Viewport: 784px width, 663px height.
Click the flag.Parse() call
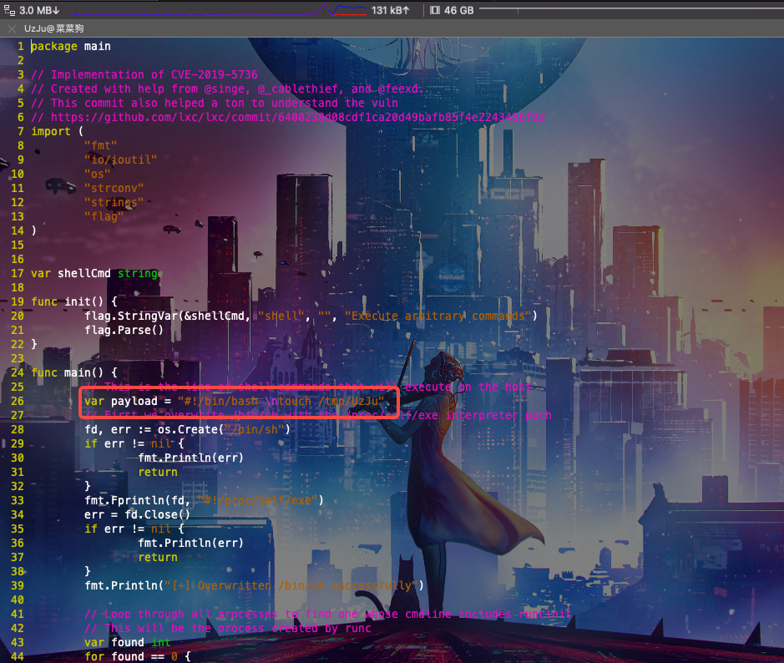[x=124, y=331]
